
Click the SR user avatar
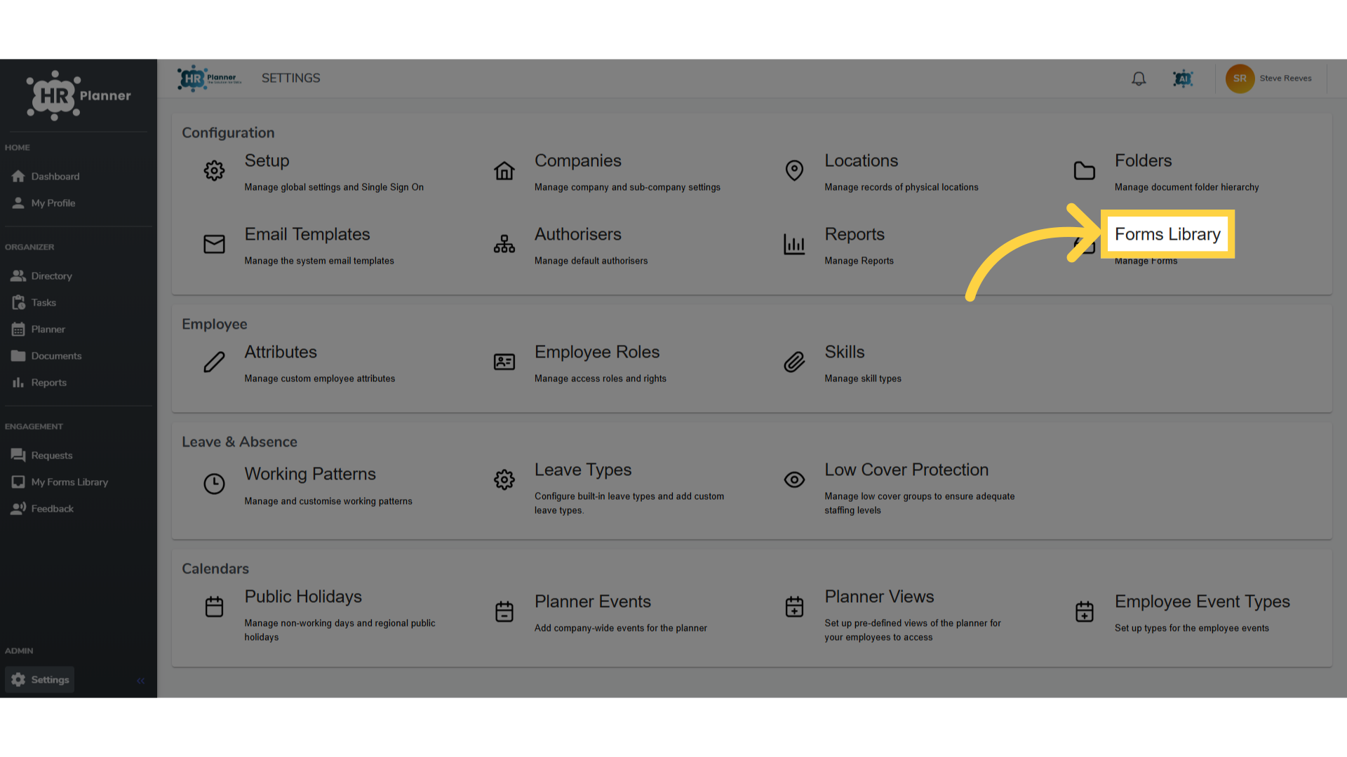click(x=1240, y=79)
